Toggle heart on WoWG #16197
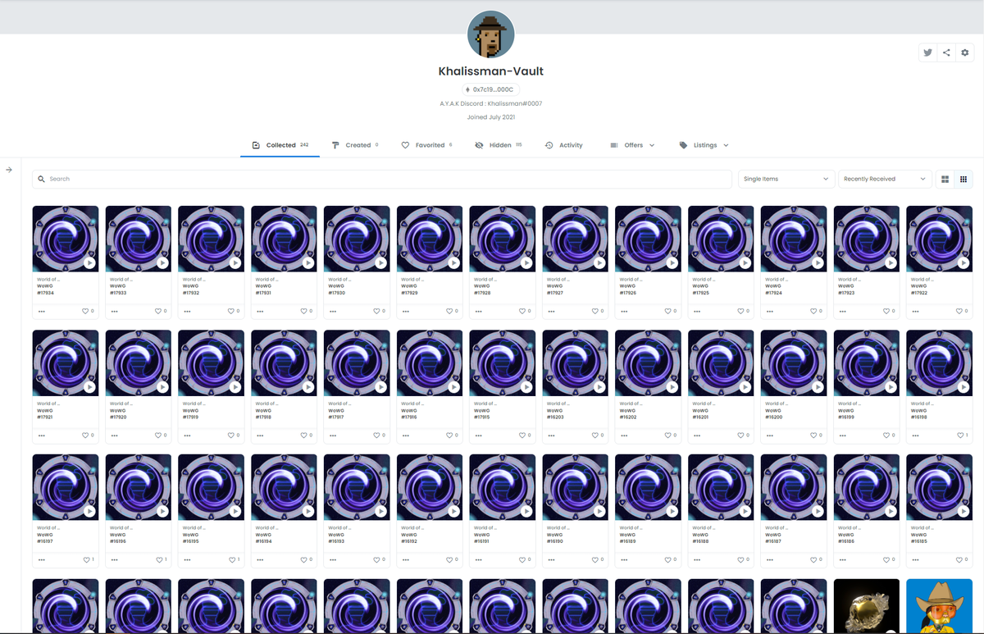Viewport: 984px width, 634px height. coord(85,560)
